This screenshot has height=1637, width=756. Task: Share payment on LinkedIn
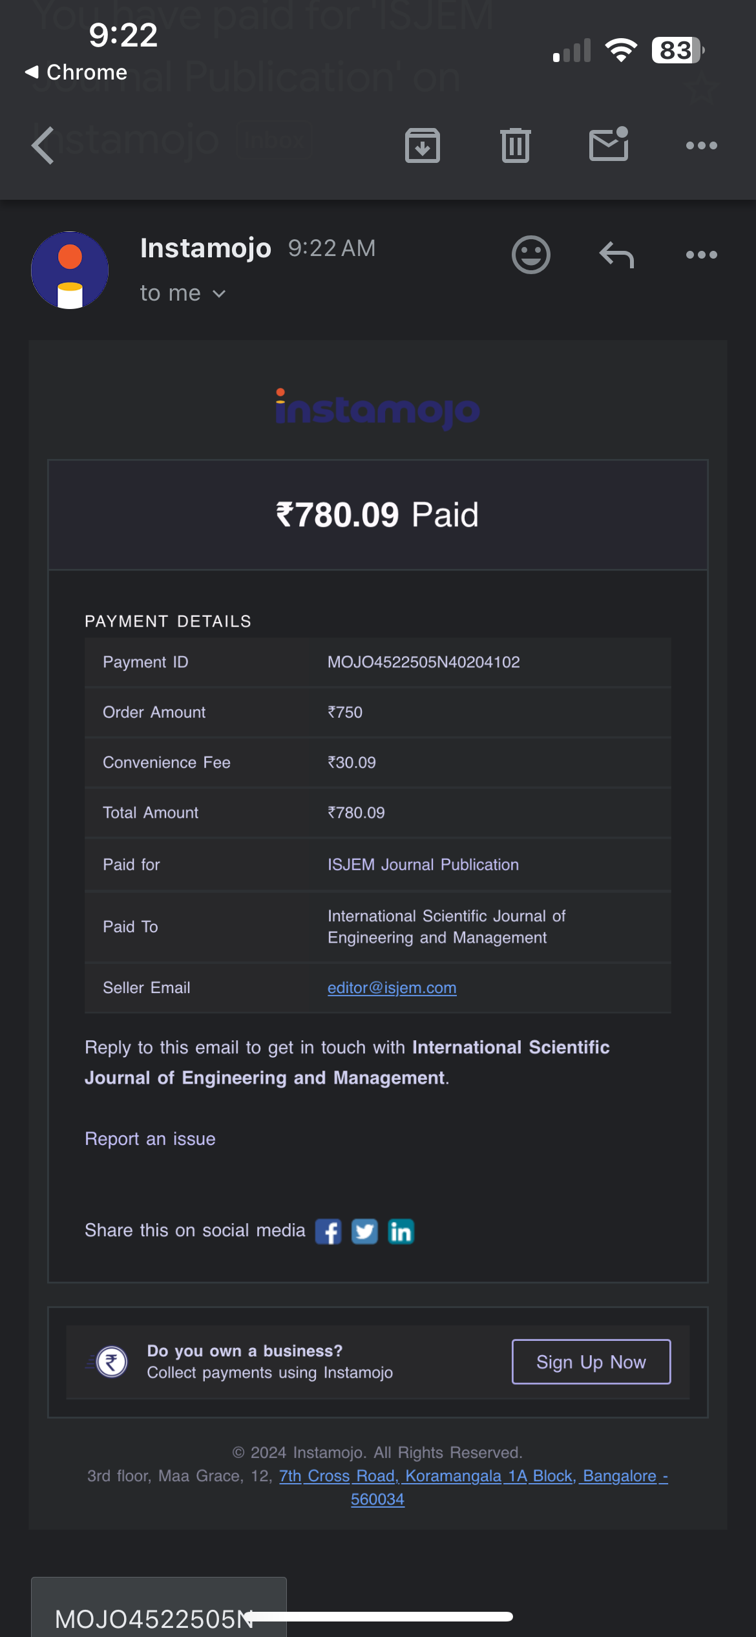pos(401,1232)
